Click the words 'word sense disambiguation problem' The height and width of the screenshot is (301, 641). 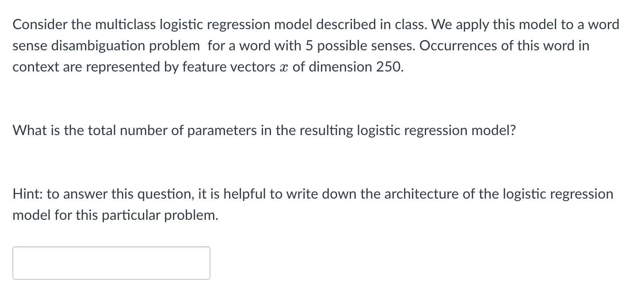106,45
